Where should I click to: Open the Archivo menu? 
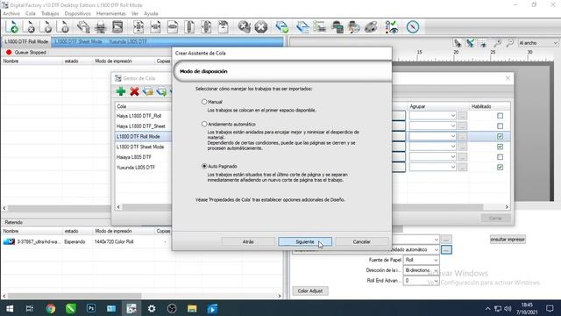click(x=11, y=13)
